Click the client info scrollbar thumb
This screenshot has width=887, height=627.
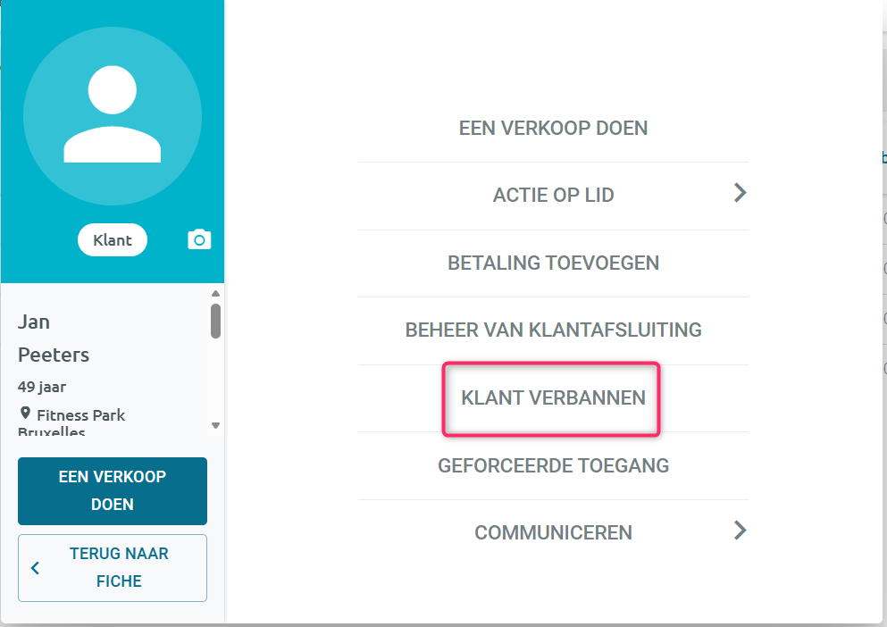215,321
